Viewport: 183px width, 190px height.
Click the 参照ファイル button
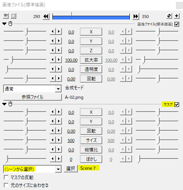(x=32, y=97)
